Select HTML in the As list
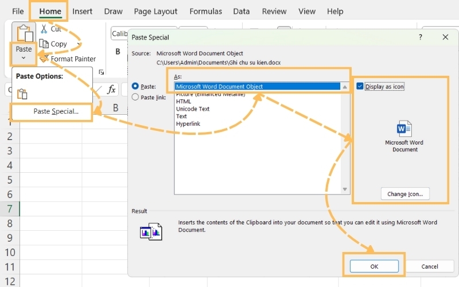This screenshot has width=459, height=287. [x=184, y=102]
